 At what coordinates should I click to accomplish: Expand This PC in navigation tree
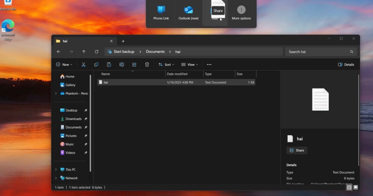tap(56, 170)
